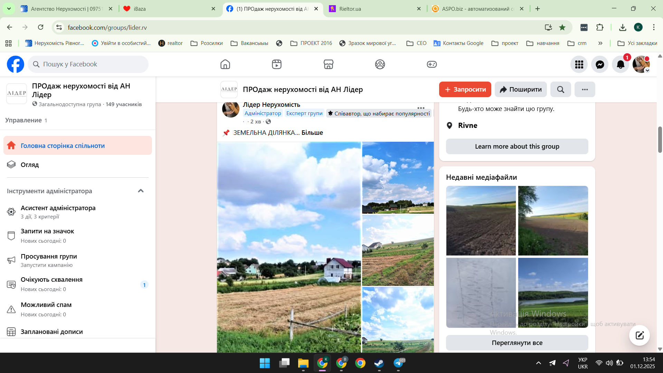
Task: Open the Facebook apps grid menu
Action: coord(579,64)
